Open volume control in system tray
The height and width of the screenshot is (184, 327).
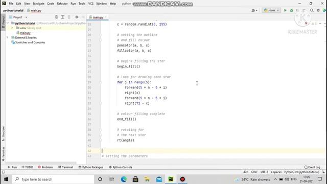tap(287, 179)
